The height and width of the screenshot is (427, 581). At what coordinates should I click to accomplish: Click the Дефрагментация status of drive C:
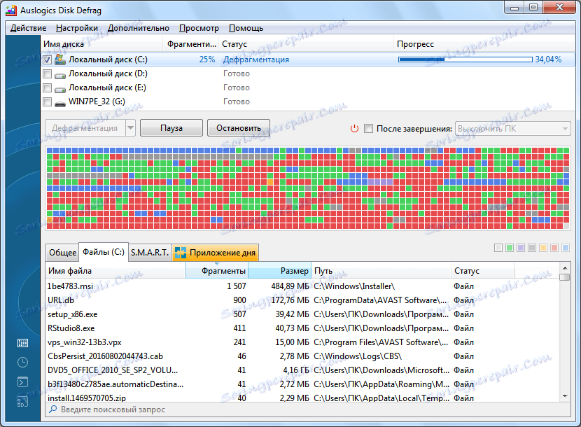tap(256, 59)
